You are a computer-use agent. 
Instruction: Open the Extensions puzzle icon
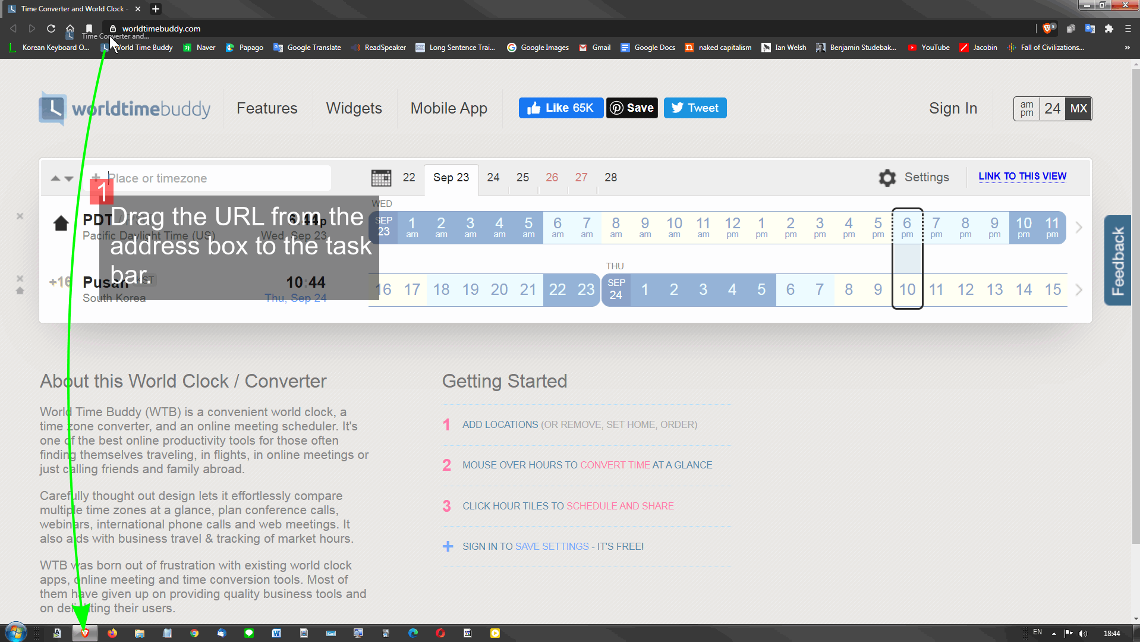pyautogui.click(x=1109, y=29)
